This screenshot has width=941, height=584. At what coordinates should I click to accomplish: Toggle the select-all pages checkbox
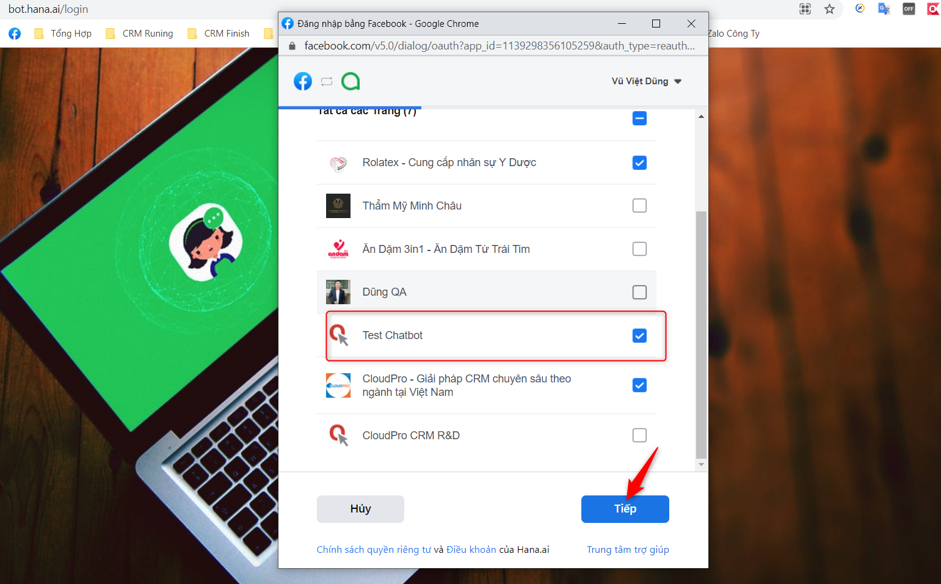pos(639,118)
